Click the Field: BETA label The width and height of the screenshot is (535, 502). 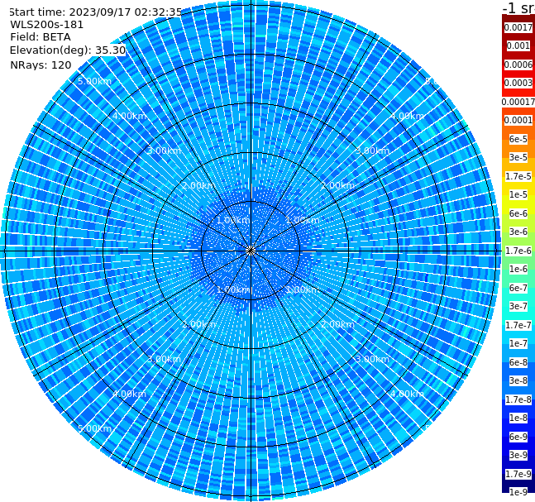click(x=41, y=37)
